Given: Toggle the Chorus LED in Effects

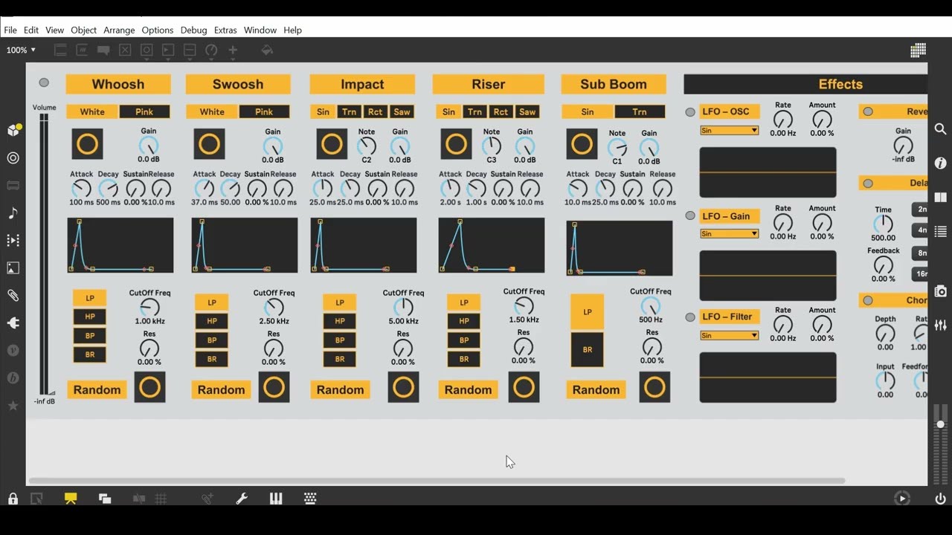Looking at the screenshot, I should tap(868, 300).
